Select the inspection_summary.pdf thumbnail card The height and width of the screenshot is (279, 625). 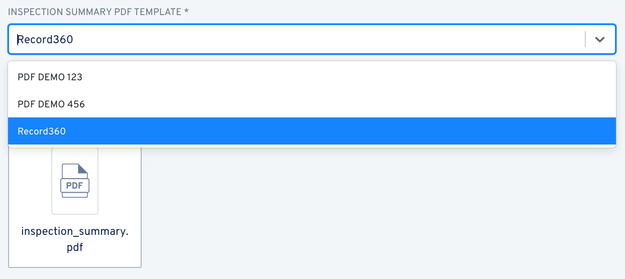coord(75,207)
